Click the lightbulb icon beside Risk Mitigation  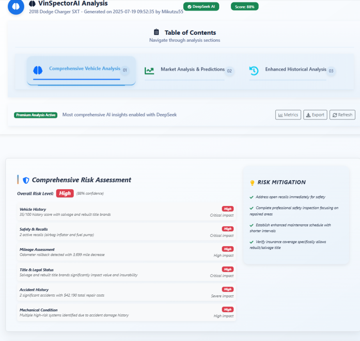[252, 183]
